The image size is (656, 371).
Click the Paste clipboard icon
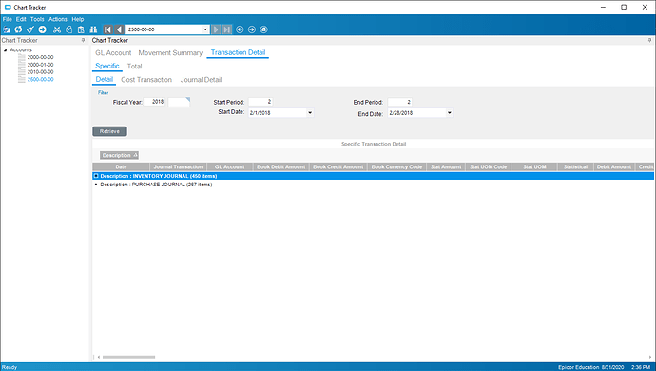[81, 29]
